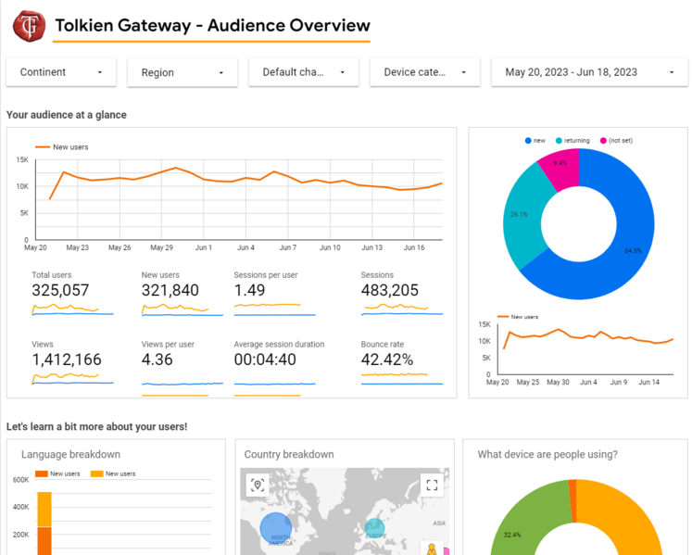Click the 'returning' teal legend dot
Viewport: 692px width, 555px height.
pyautogui.click(x=559, y=141)
